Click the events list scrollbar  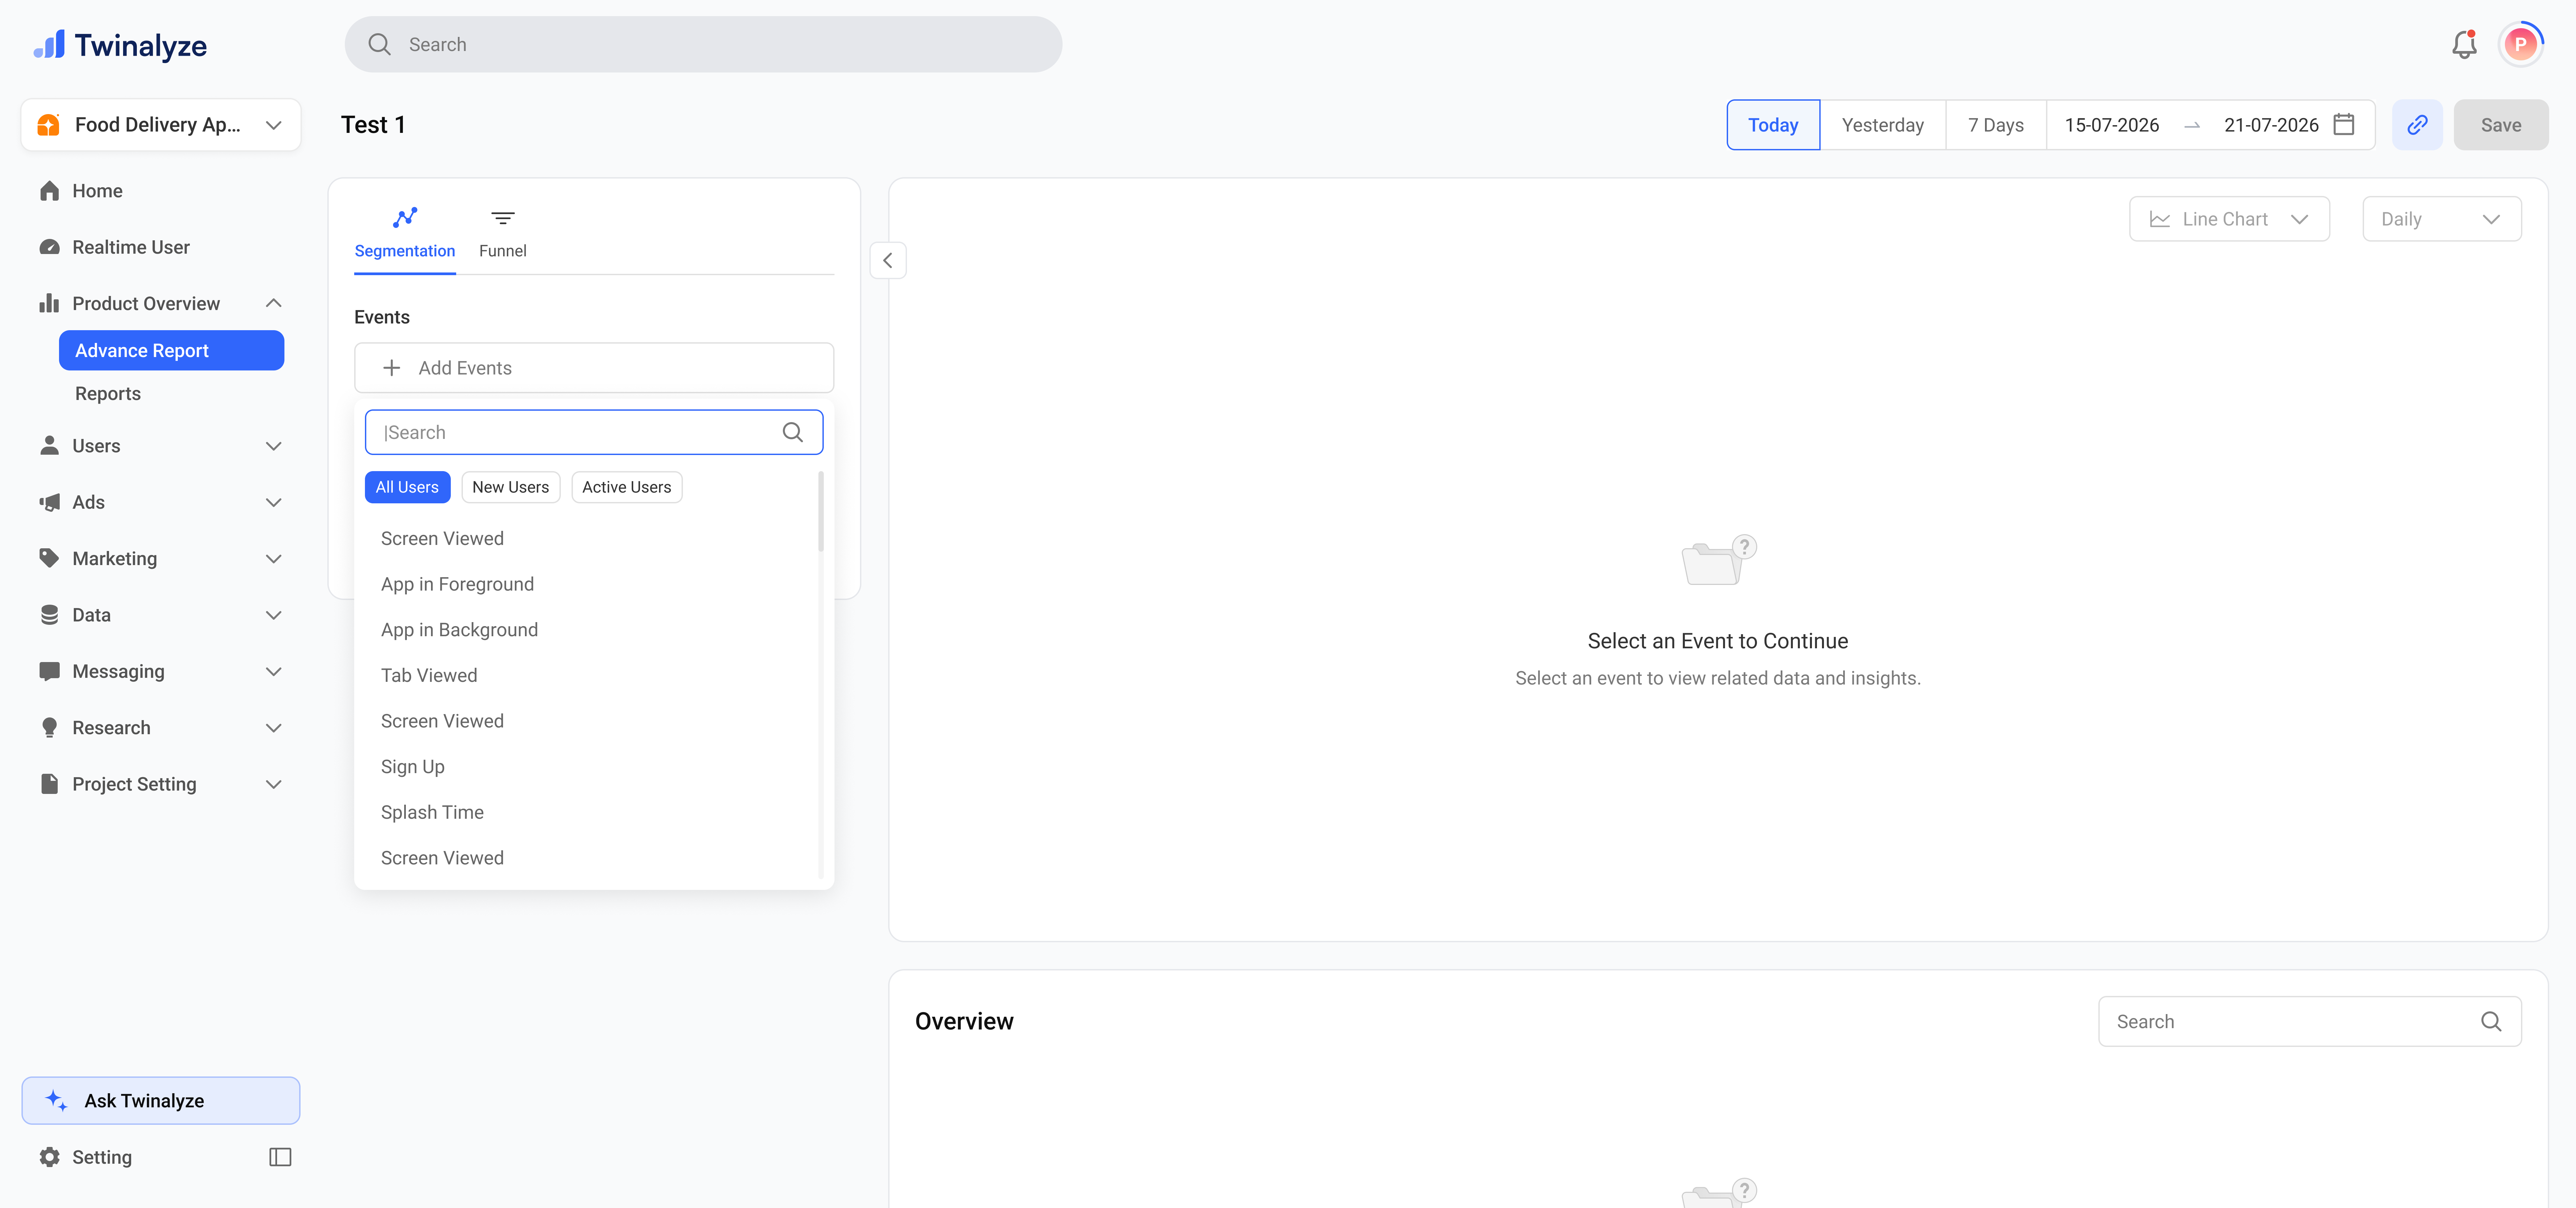pos(821,512)
